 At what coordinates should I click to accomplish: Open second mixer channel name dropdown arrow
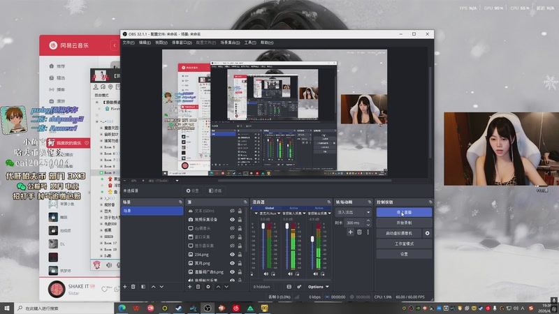point(304,214)
